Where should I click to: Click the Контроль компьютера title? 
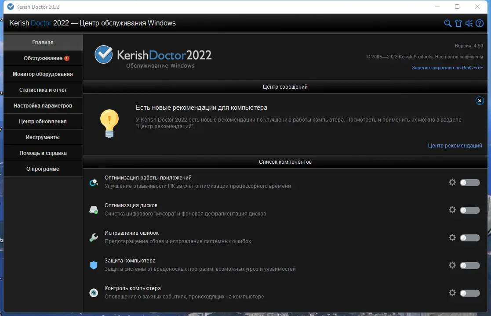coord(132,288)
